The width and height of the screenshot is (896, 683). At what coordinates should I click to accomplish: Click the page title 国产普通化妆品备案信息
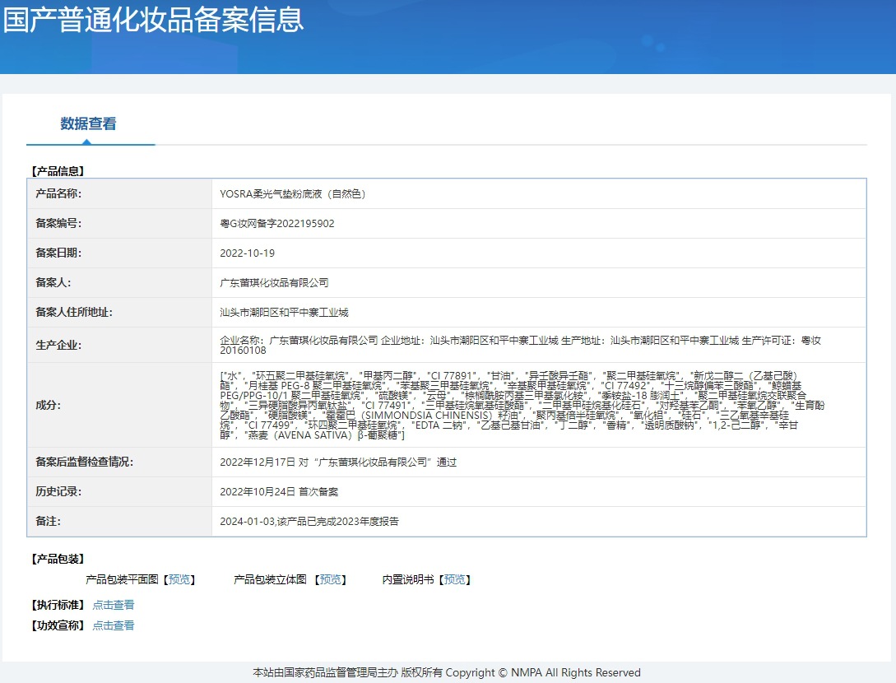tap(153, 21)
